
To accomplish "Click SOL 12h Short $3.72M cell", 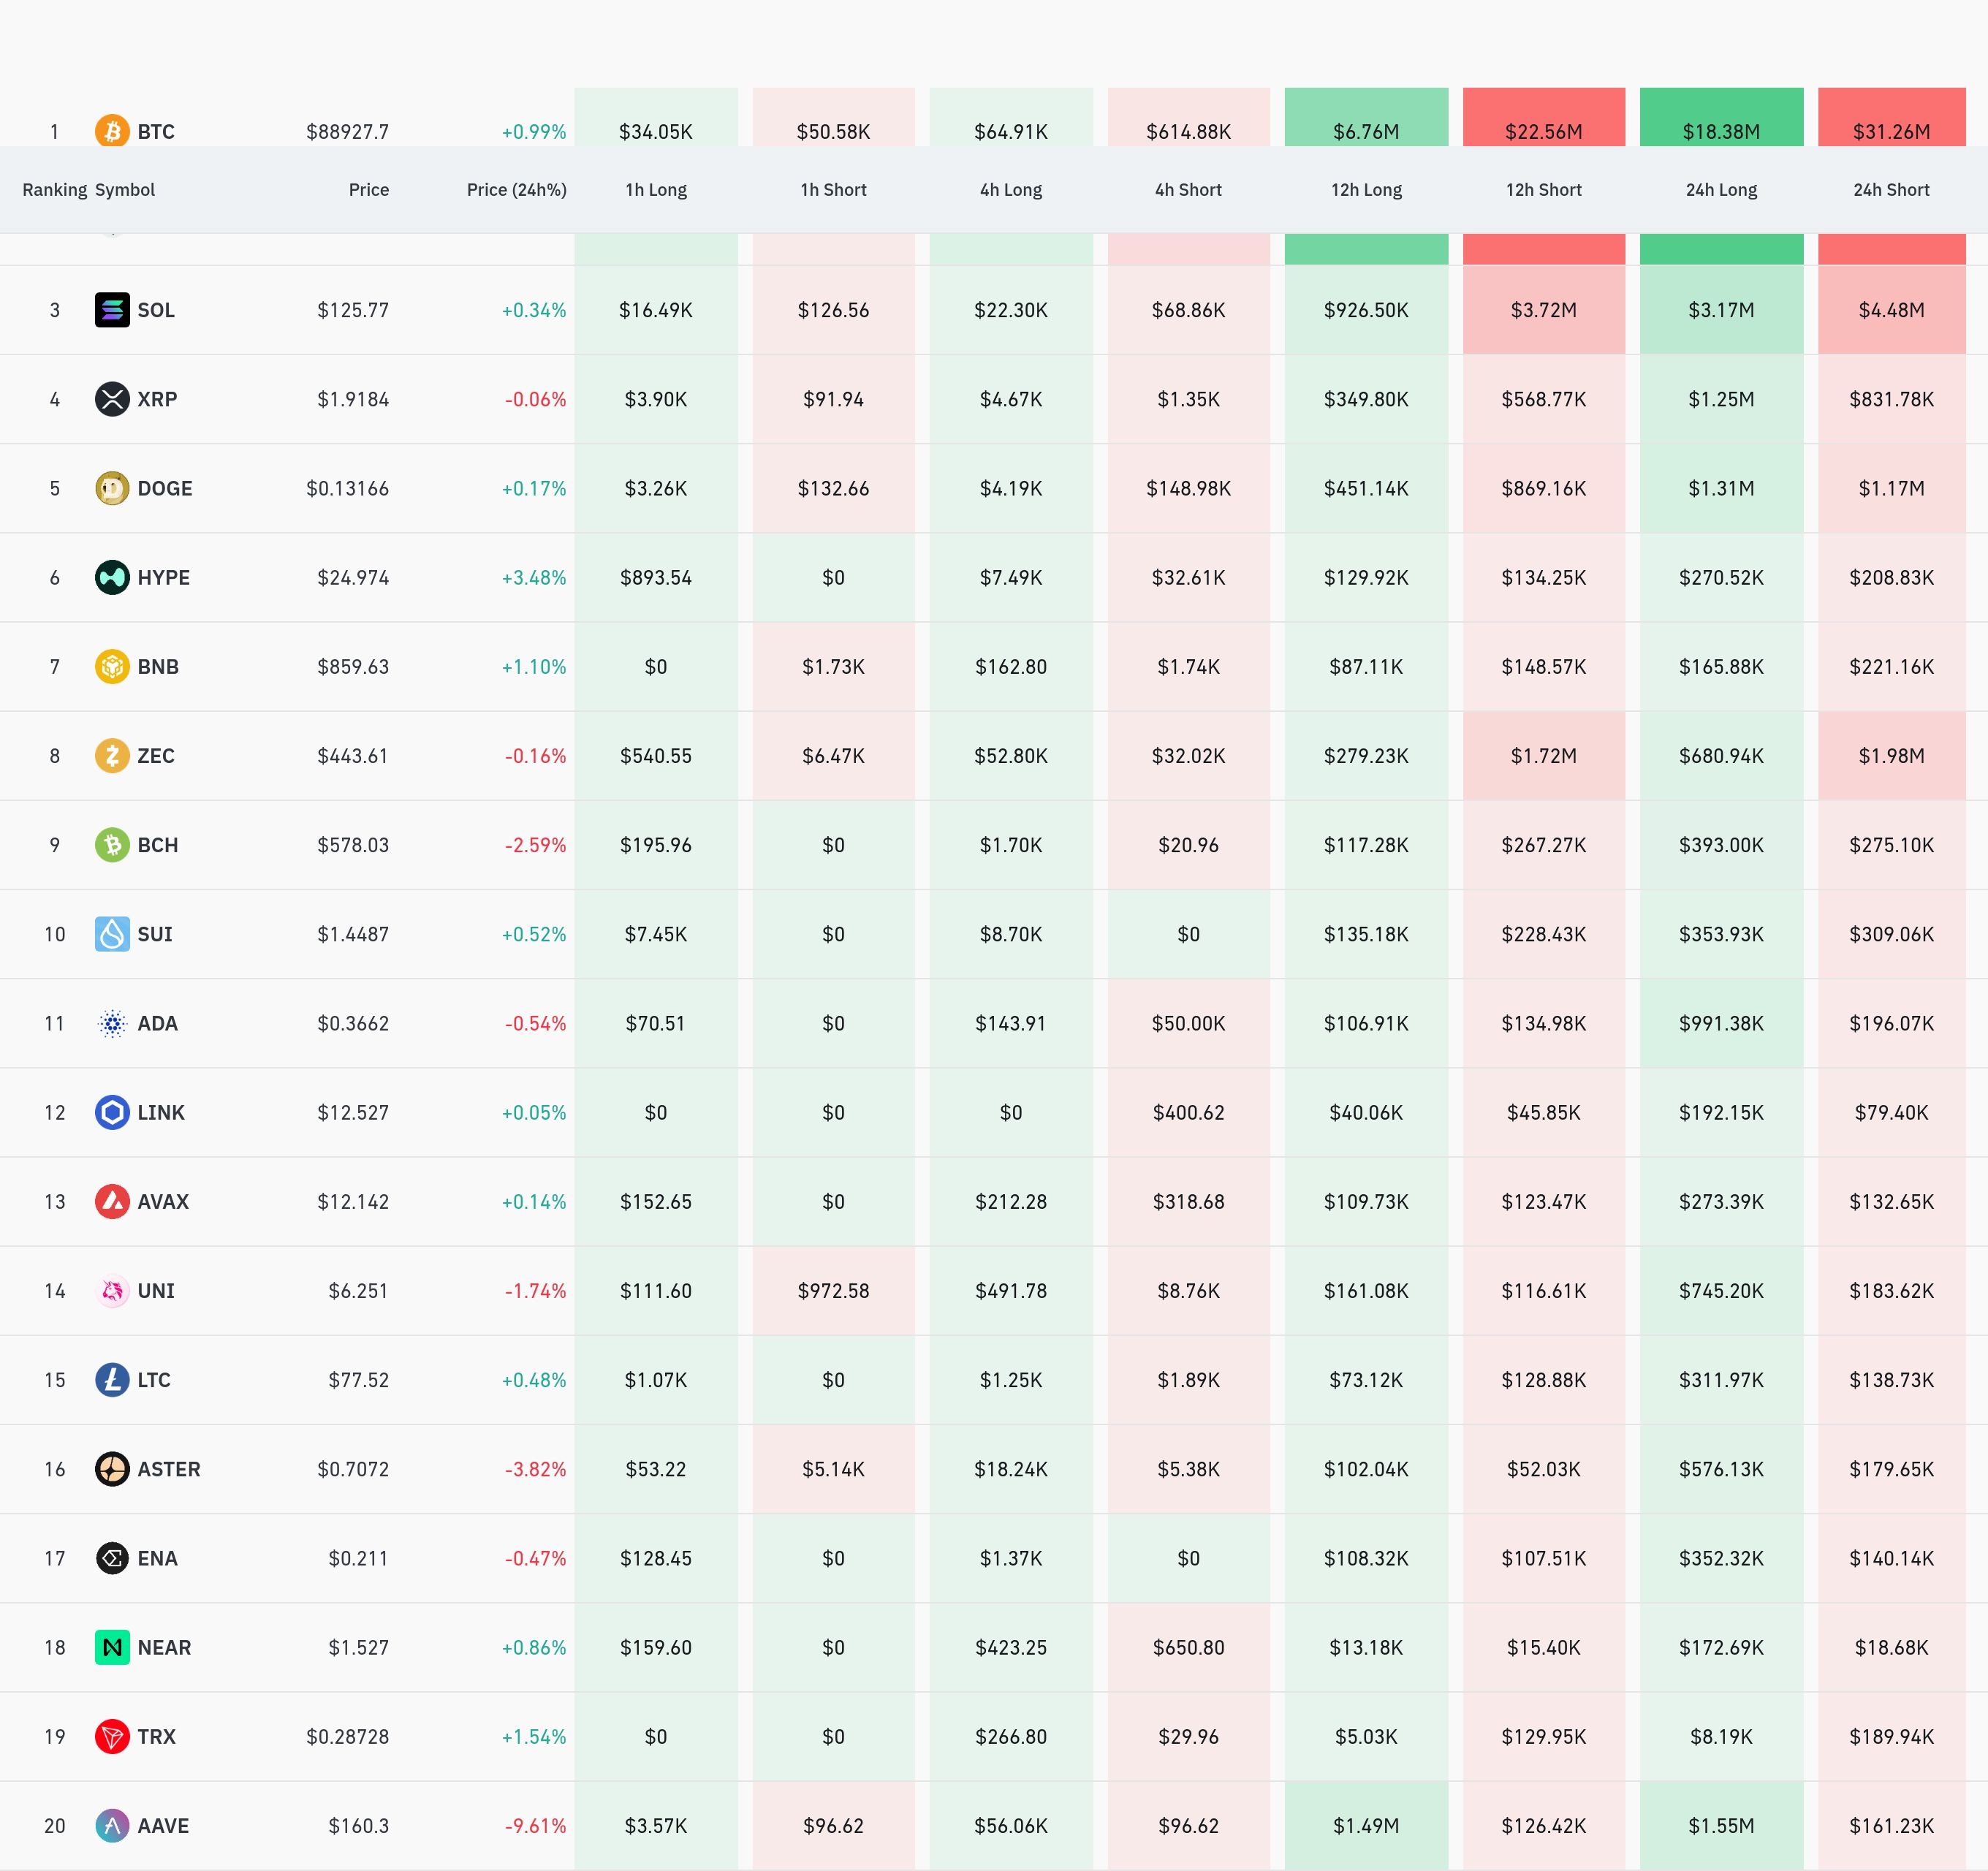I will 1543,310.
